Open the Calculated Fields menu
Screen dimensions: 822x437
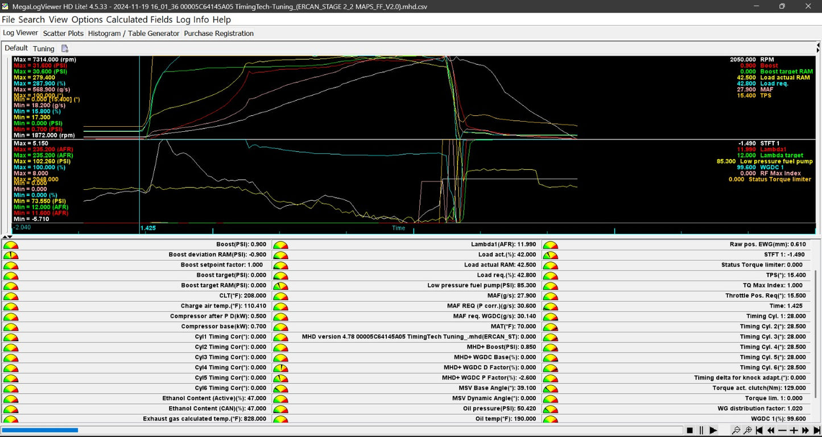[x=139, y=19]
